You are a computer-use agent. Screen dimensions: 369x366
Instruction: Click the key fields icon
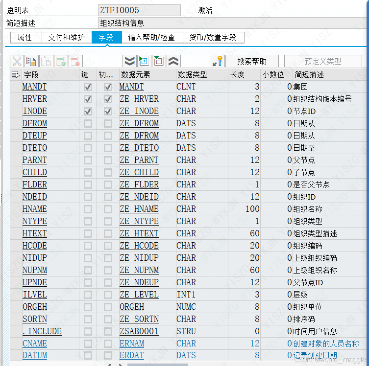(x=218, y=62)
